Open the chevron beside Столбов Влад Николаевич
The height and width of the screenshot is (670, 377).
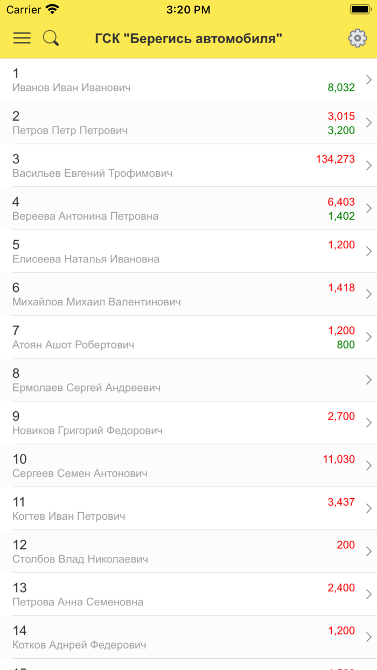(368, 550)
